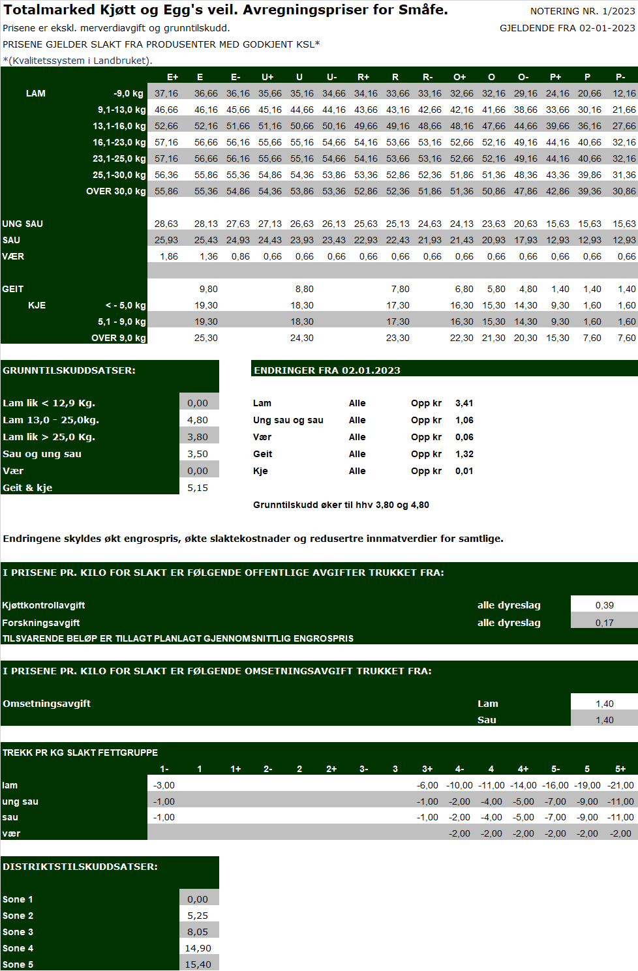Viewport: 638px width, 971px height.
Task: Click the vær row label in fettgruppe table
Action: (x=11, y=833)
